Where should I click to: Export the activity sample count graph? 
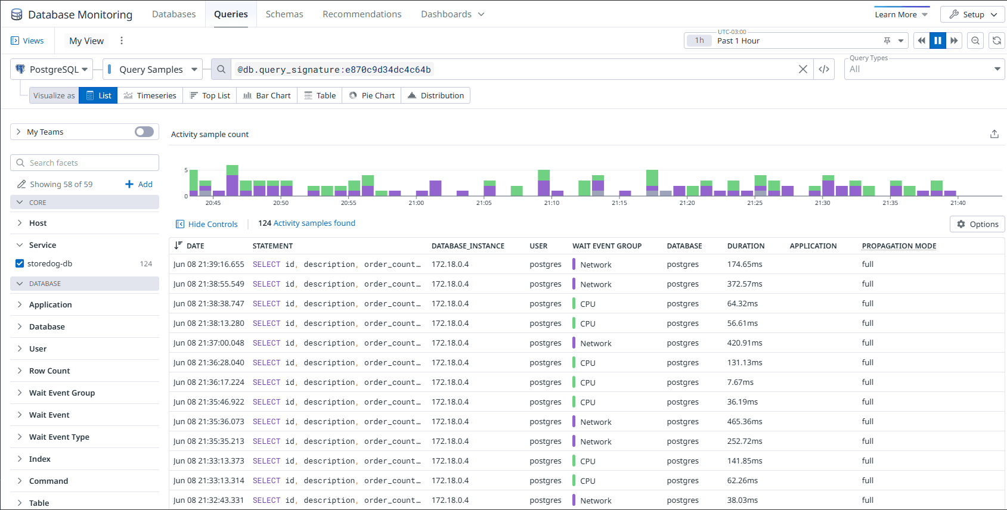[994, 134]
